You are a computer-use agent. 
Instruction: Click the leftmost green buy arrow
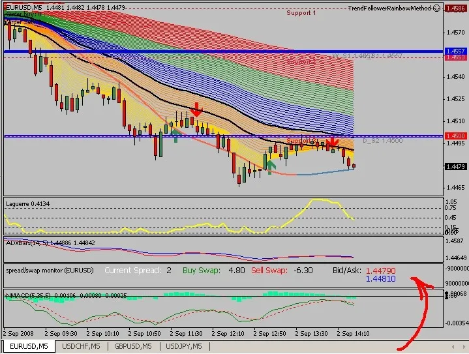tap(175, 135)
